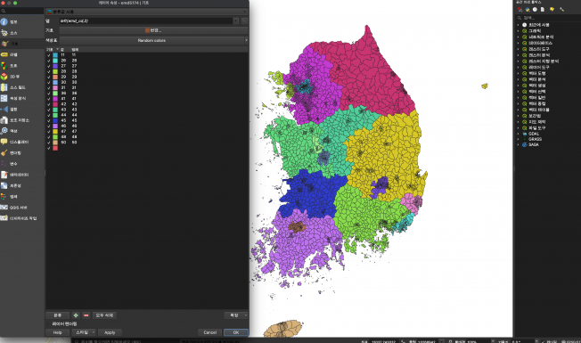Click the Delete All button
The image size is (581, 343).
tap(104, 315)
